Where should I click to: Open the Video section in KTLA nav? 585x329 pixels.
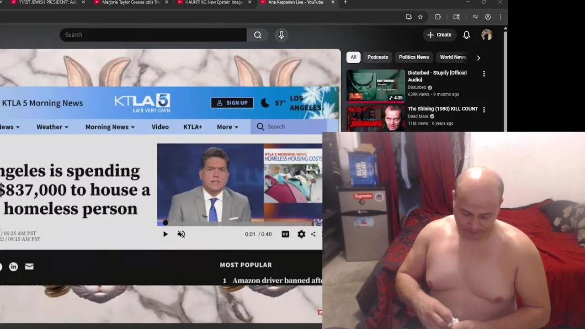pos(160,127)
